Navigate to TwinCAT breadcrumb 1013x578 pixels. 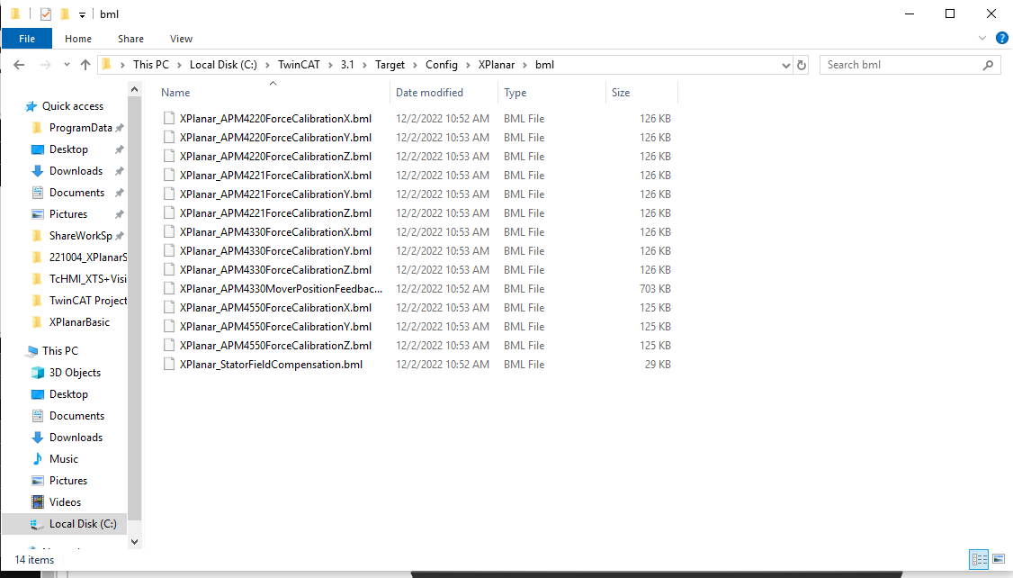tap(299, 65)
